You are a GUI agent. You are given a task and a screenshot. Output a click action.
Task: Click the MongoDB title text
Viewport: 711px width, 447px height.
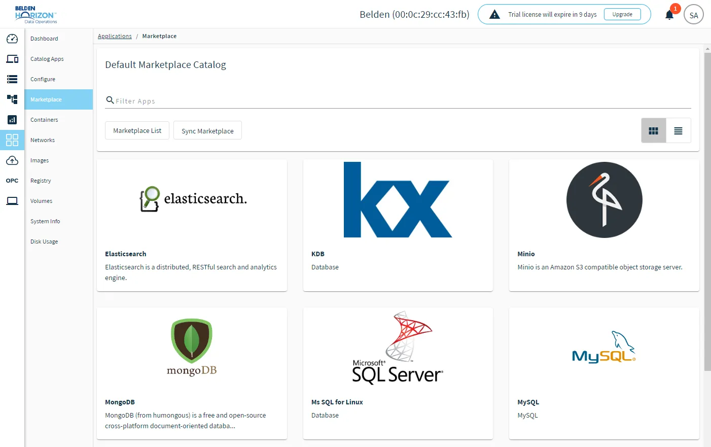(x=120, y=402)
